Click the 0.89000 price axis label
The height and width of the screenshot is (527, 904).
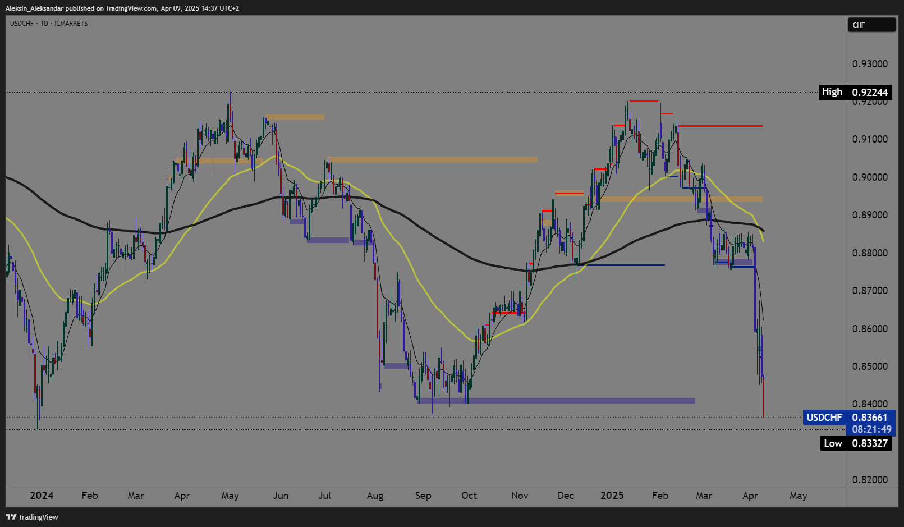[x=870, y=215]
